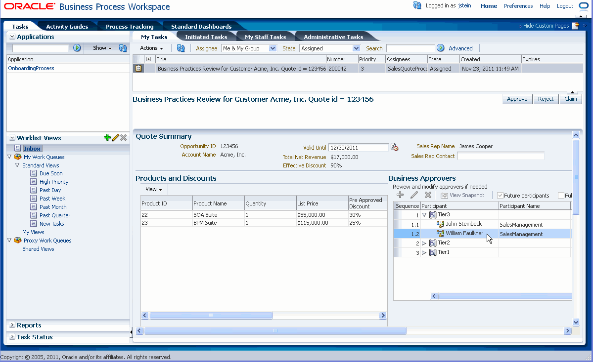The width and height of the screenshot is (593, 362).
Task: Expand the Task Status panel
Action: (x=12, y=336)
